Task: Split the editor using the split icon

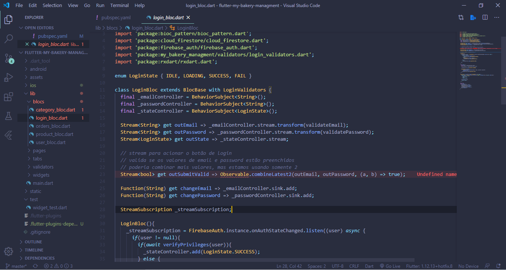Action: tap(485, 17)
